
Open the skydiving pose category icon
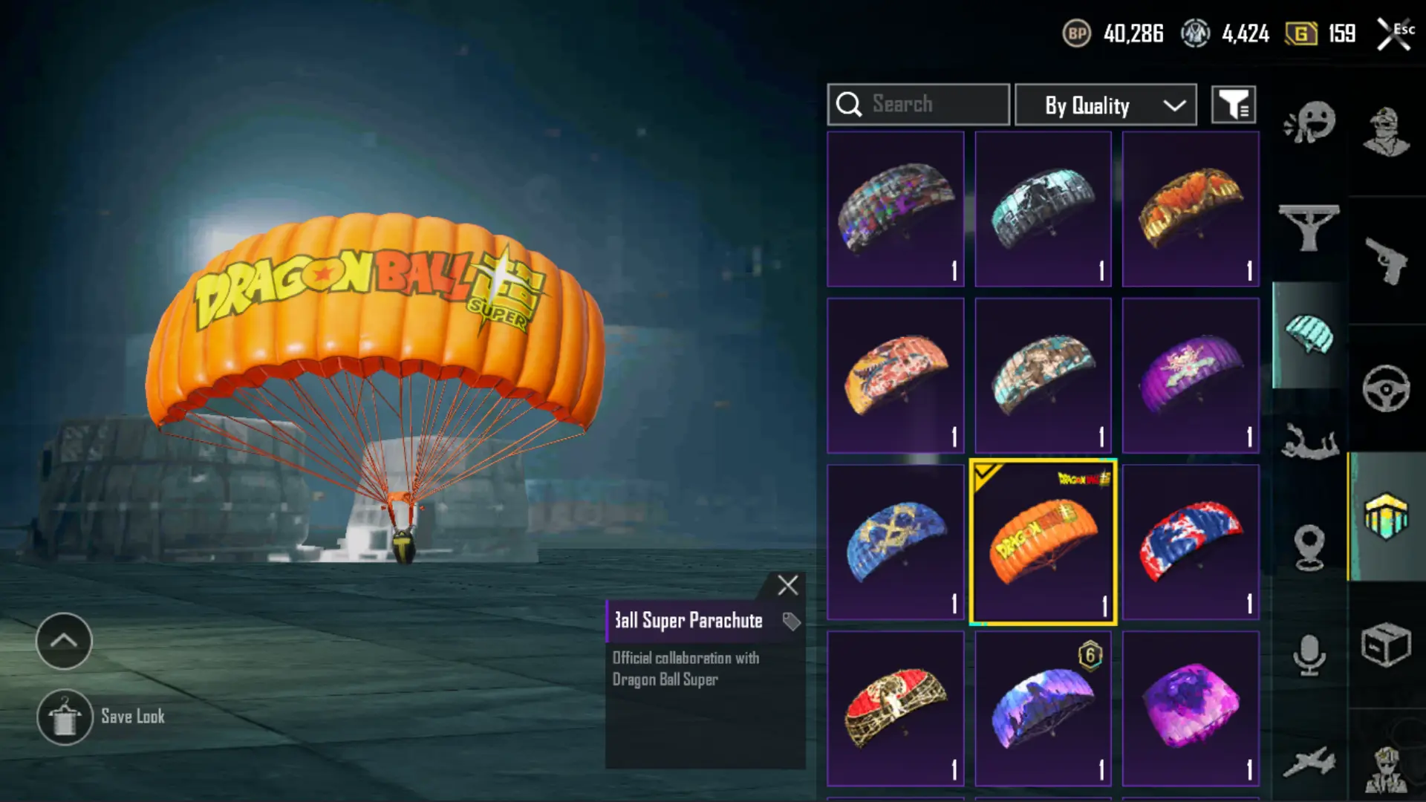click(1309, 441)
